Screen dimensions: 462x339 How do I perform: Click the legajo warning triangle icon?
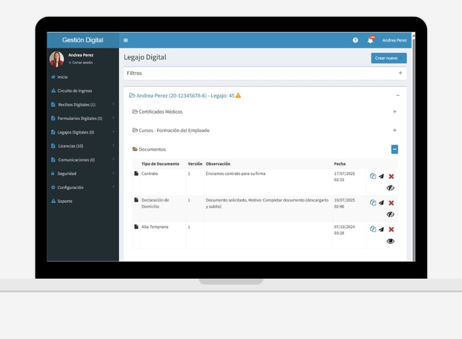click(238, 95)
